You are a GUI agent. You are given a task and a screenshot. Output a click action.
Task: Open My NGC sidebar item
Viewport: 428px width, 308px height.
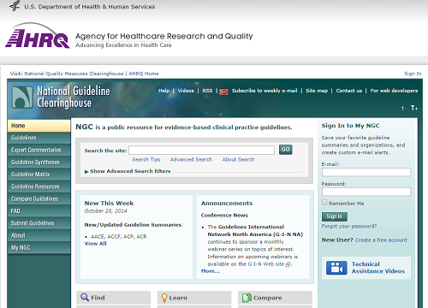[x=39, y=247]
